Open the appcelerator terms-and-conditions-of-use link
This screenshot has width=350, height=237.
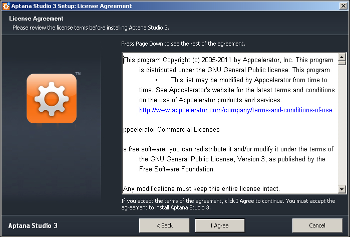point(236,110)
